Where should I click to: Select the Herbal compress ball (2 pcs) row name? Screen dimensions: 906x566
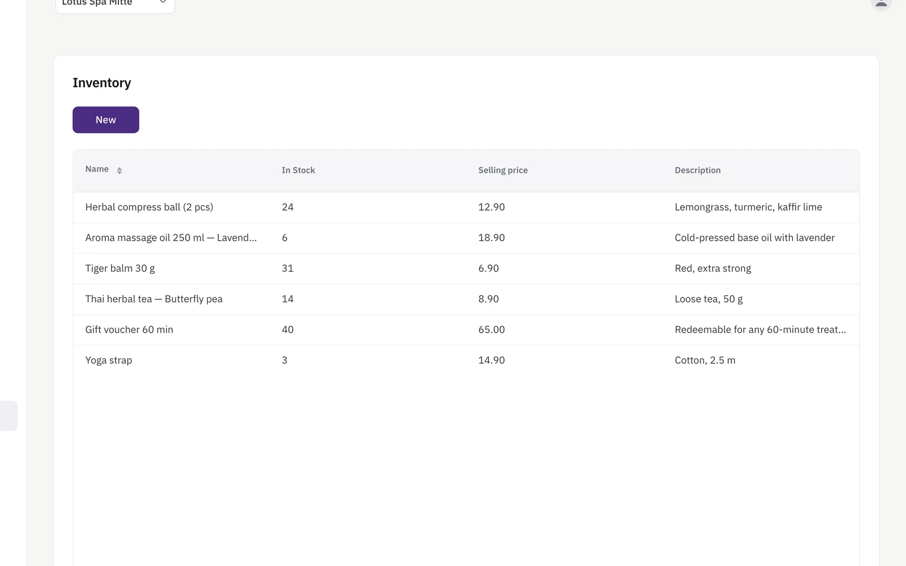click(149, 207)
